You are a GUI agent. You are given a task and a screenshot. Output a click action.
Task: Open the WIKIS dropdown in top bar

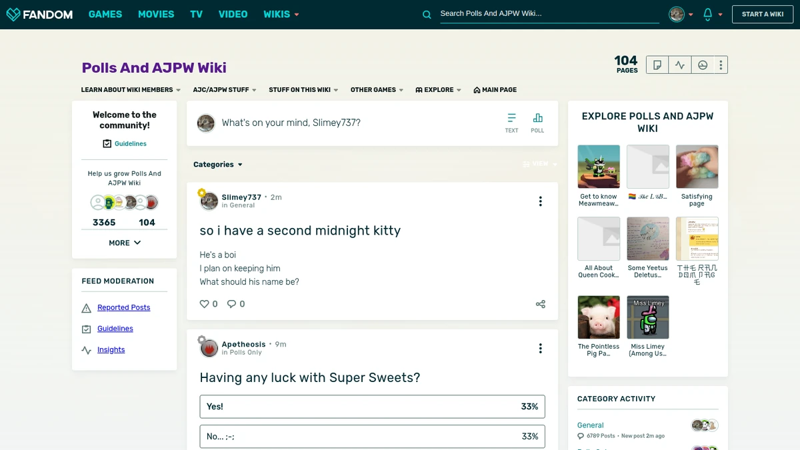click(281, 14)
